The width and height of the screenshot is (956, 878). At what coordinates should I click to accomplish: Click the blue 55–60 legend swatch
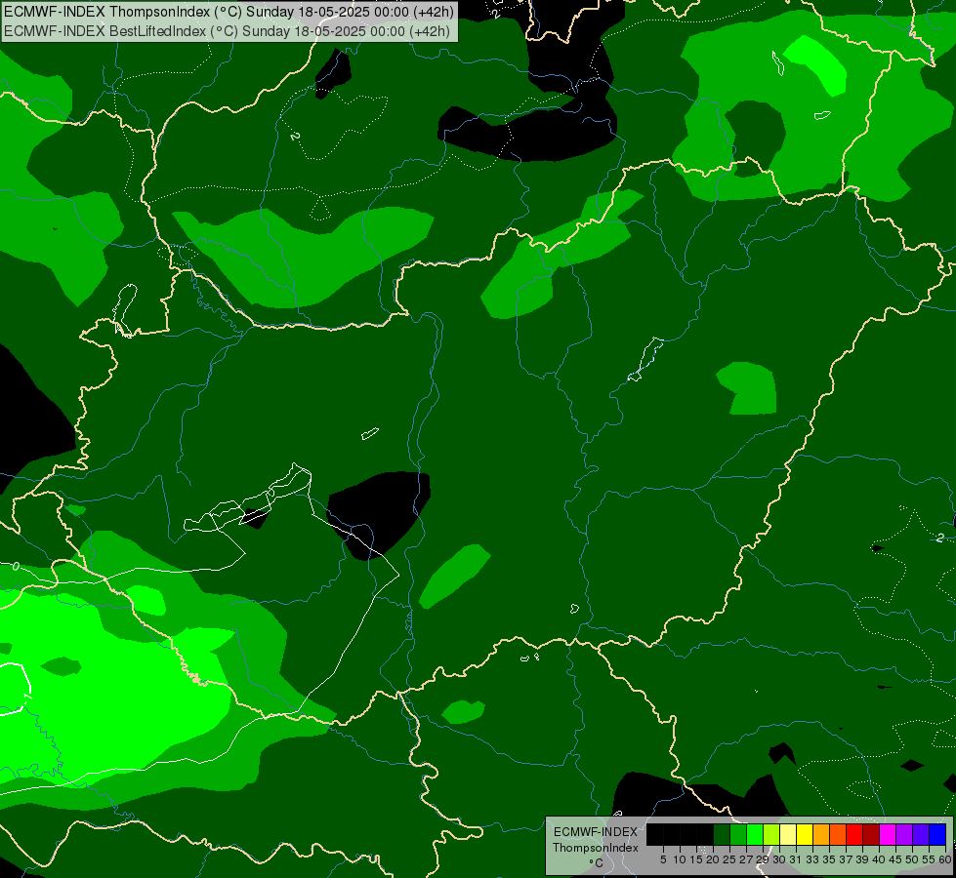pos(937,834)
